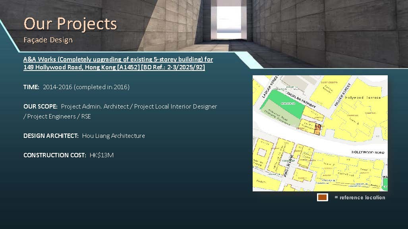
Task: Click the "= reference location" legend text
Action: 360,197
